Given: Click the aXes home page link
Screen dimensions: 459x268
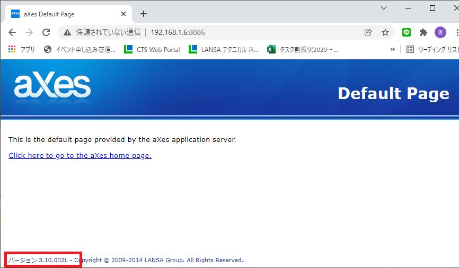Looking at the screenshot, I should click(80, 155).
